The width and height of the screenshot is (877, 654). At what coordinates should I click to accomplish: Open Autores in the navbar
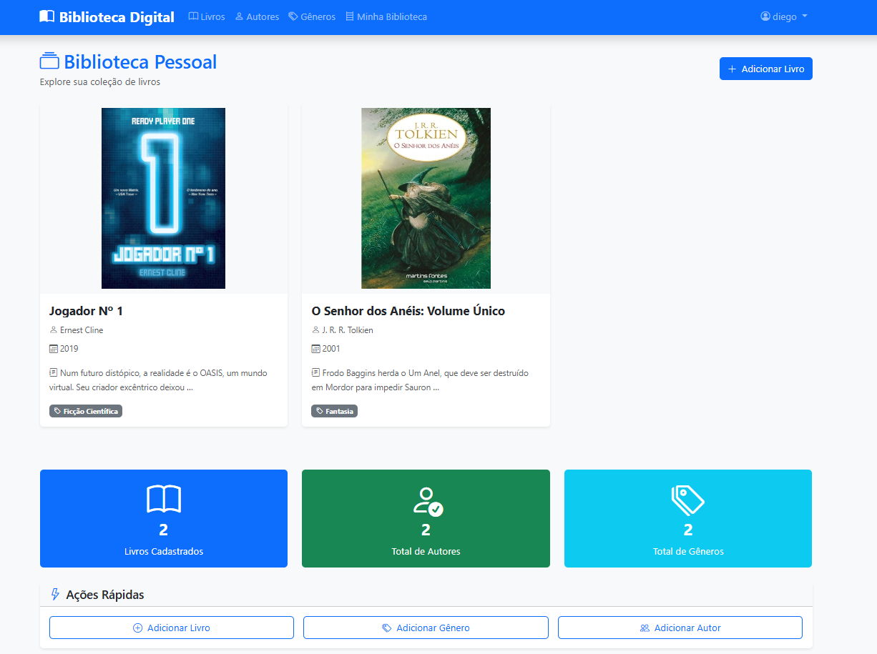click(x=257, y=16)
